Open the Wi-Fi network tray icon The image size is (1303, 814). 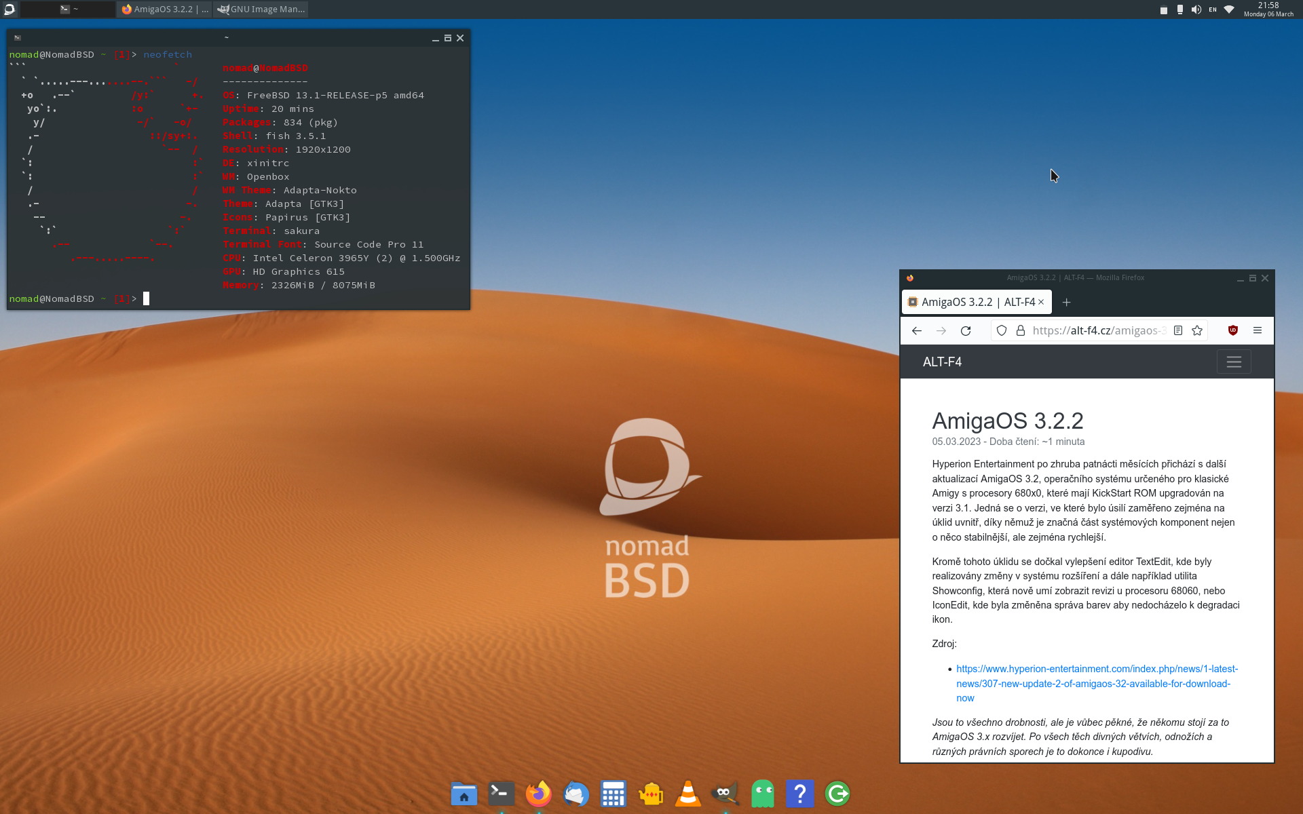[1229, 9]
